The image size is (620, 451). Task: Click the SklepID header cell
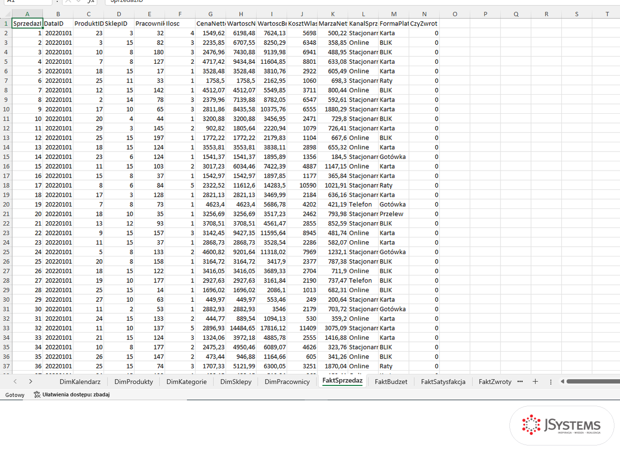(119, 24)
